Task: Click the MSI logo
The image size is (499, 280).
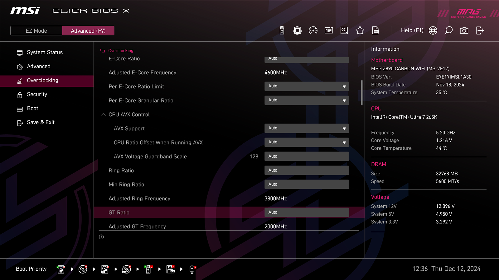Action: (x=25, y=11)
